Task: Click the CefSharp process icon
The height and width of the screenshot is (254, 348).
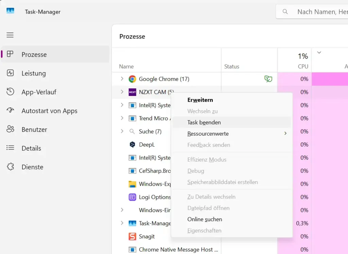Action: pyautogui.click(x=132, y=171)
